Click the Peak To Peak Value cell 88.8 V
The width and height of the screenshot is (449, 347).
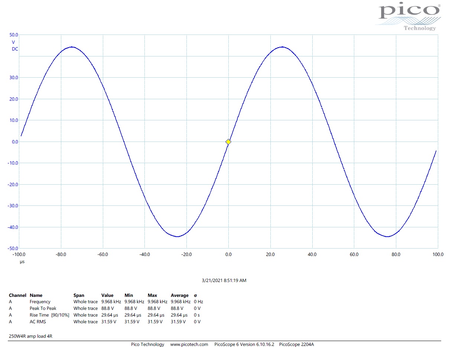pos(107,308)
